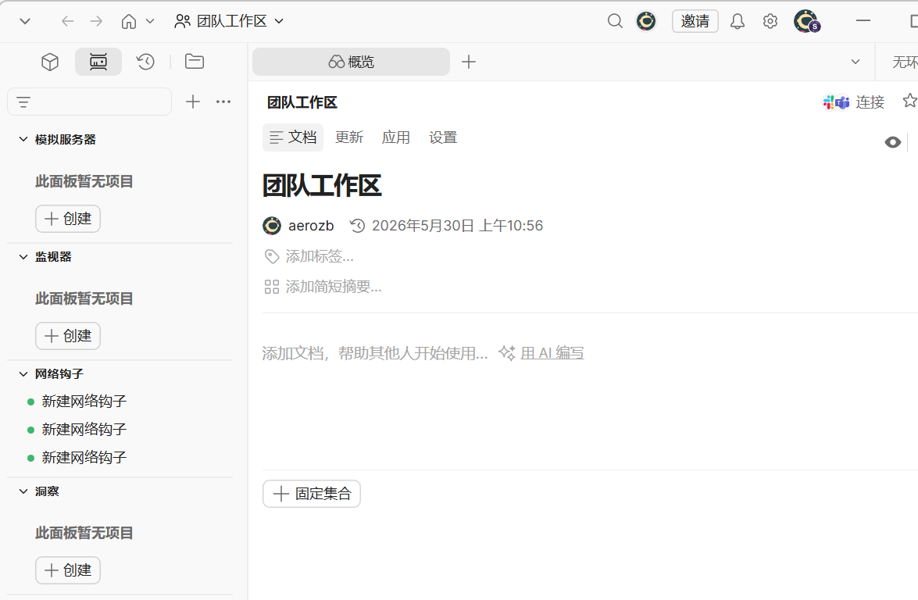Collapse the 监视器 section

[23, 257]
